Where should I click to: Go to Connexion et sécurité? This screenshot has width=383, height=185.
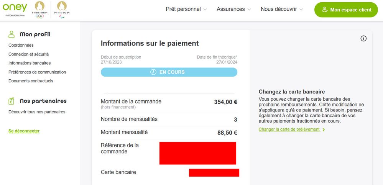tap(29, 54)
